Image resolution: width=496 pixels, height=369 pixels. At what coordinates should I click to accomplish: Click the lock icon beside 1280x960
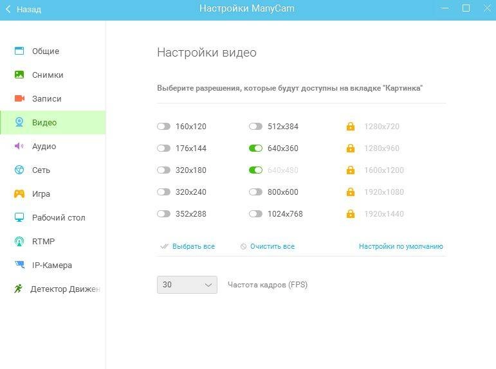[351, 148]
